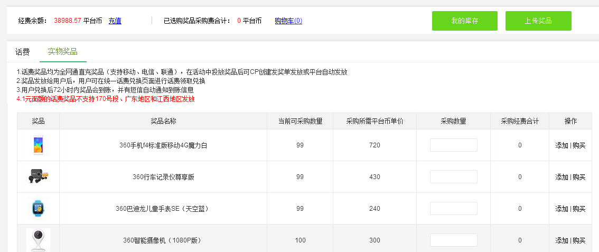Screen dimensions: 599x252
Task: Click the 当前可采购数量 column header
Action: click(300, 122)
